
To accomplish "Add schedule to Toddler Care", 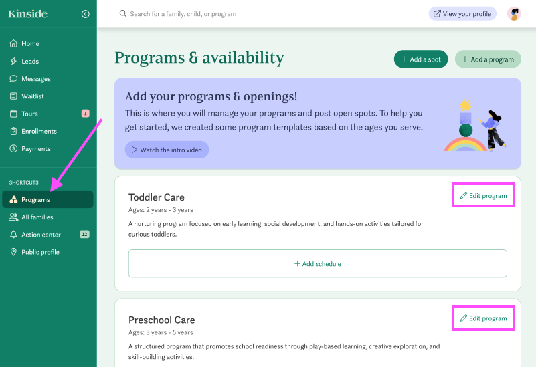I will tap(318, 264).
